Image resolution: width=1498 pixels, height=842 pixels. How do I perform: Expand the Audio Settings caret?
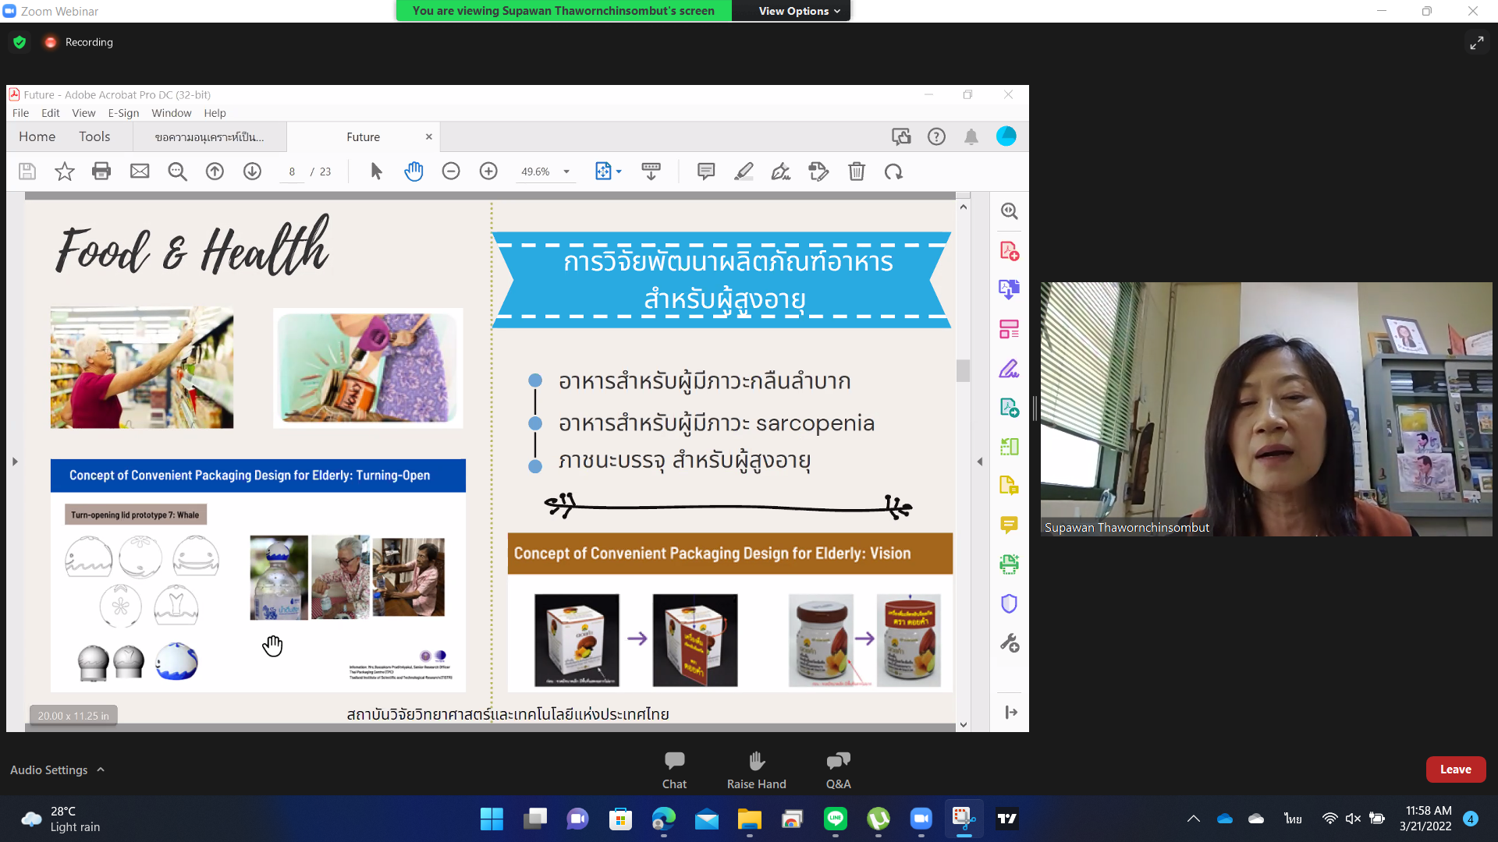[x=101, y=769]
